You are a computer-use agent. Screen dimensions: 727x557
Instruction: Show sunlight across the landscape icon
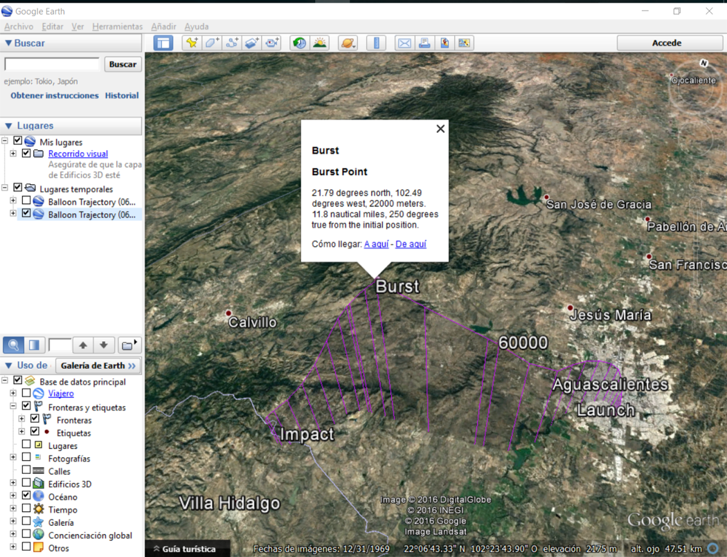[x=319, y=43]
